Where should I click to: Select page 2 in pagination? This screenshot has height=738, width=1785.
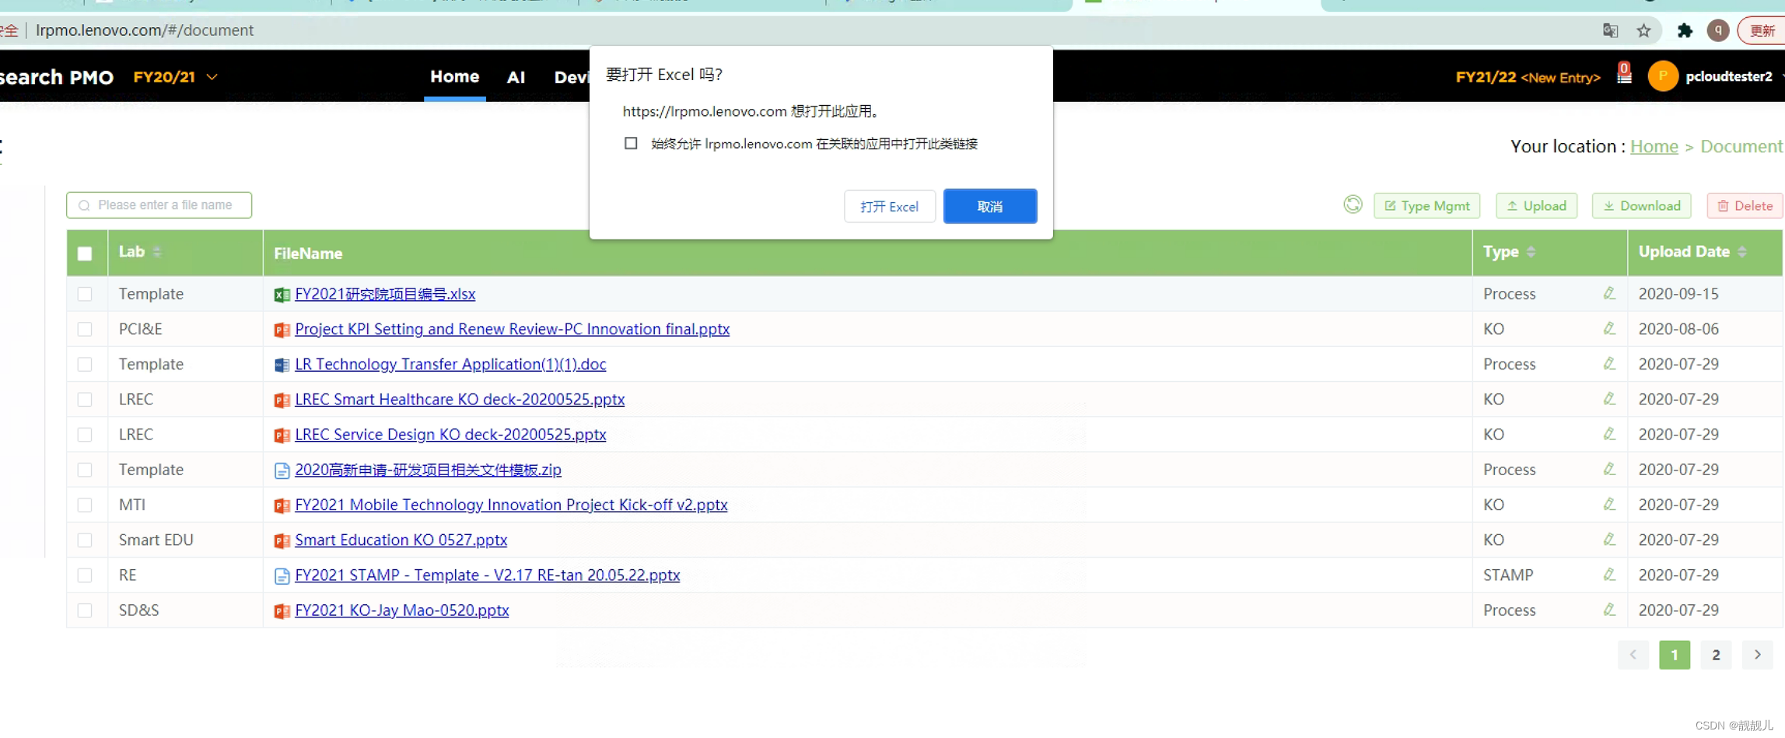coord(1716,655)
